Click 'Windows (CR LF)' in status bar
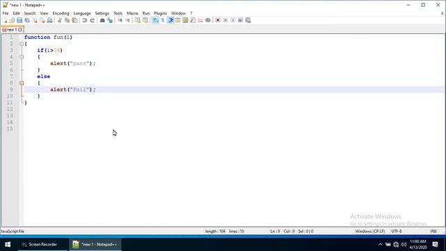This screenshot has height=251, width=446. tap(370, 231)
